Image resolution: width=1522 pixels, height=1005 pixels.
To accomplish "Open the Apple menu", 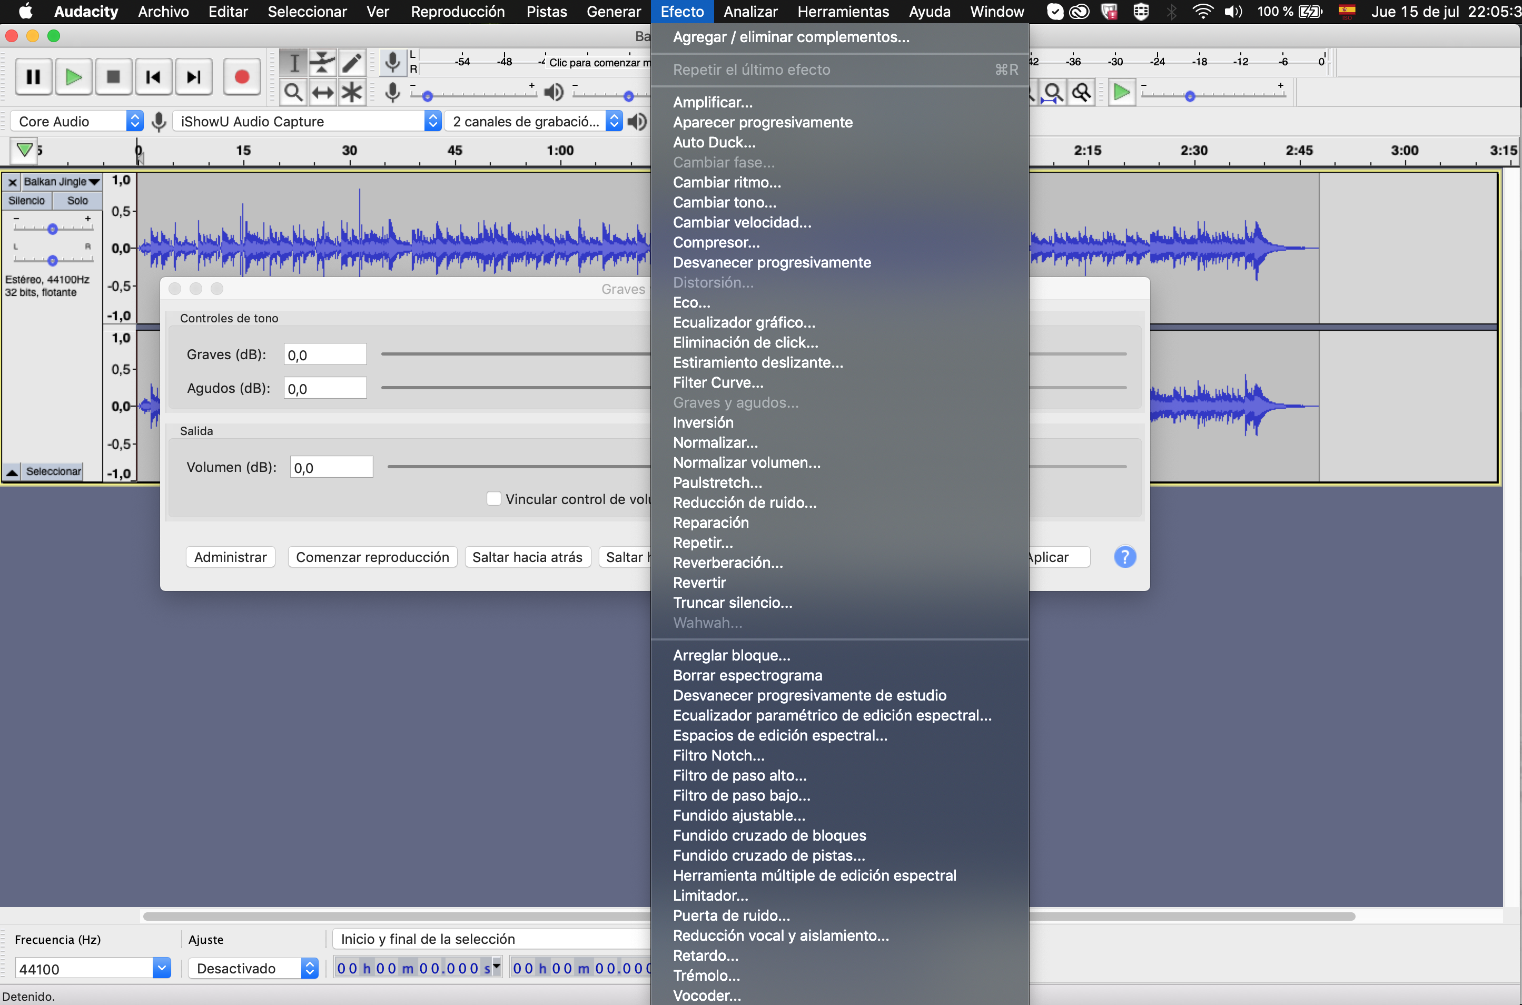I will coord(26,12).
